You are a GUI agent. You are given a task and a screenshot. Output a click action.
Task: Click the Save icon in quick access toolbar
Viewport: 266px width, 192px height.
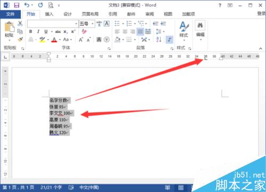point(16,5)
